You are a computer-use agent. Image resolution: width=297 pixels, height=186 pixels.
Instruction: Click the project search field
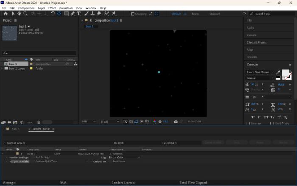(x=39, y=53)
